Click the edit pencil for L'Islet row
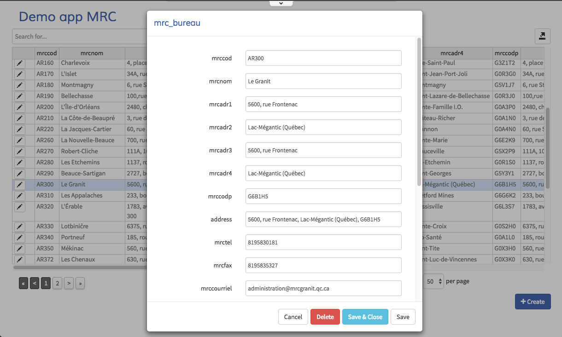Viewport: 562px width, 337px height. point(19,74)
